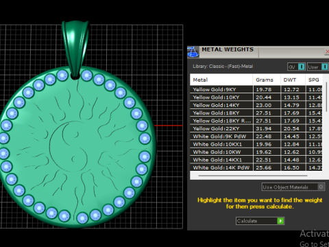Click the Library: Classic - (Fast)-Metal label
This screenshot has width=329, height=247.
point(223,67)
